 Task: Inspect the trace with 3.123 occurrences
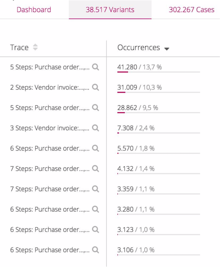[x=96, y=230]
